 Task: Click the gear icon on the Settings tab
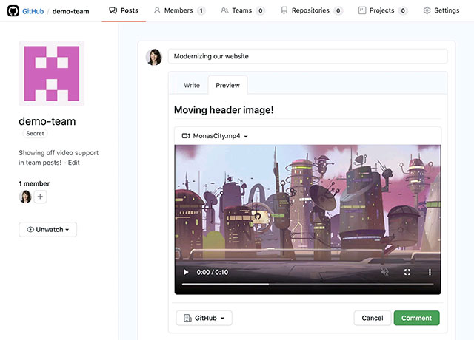427,10
